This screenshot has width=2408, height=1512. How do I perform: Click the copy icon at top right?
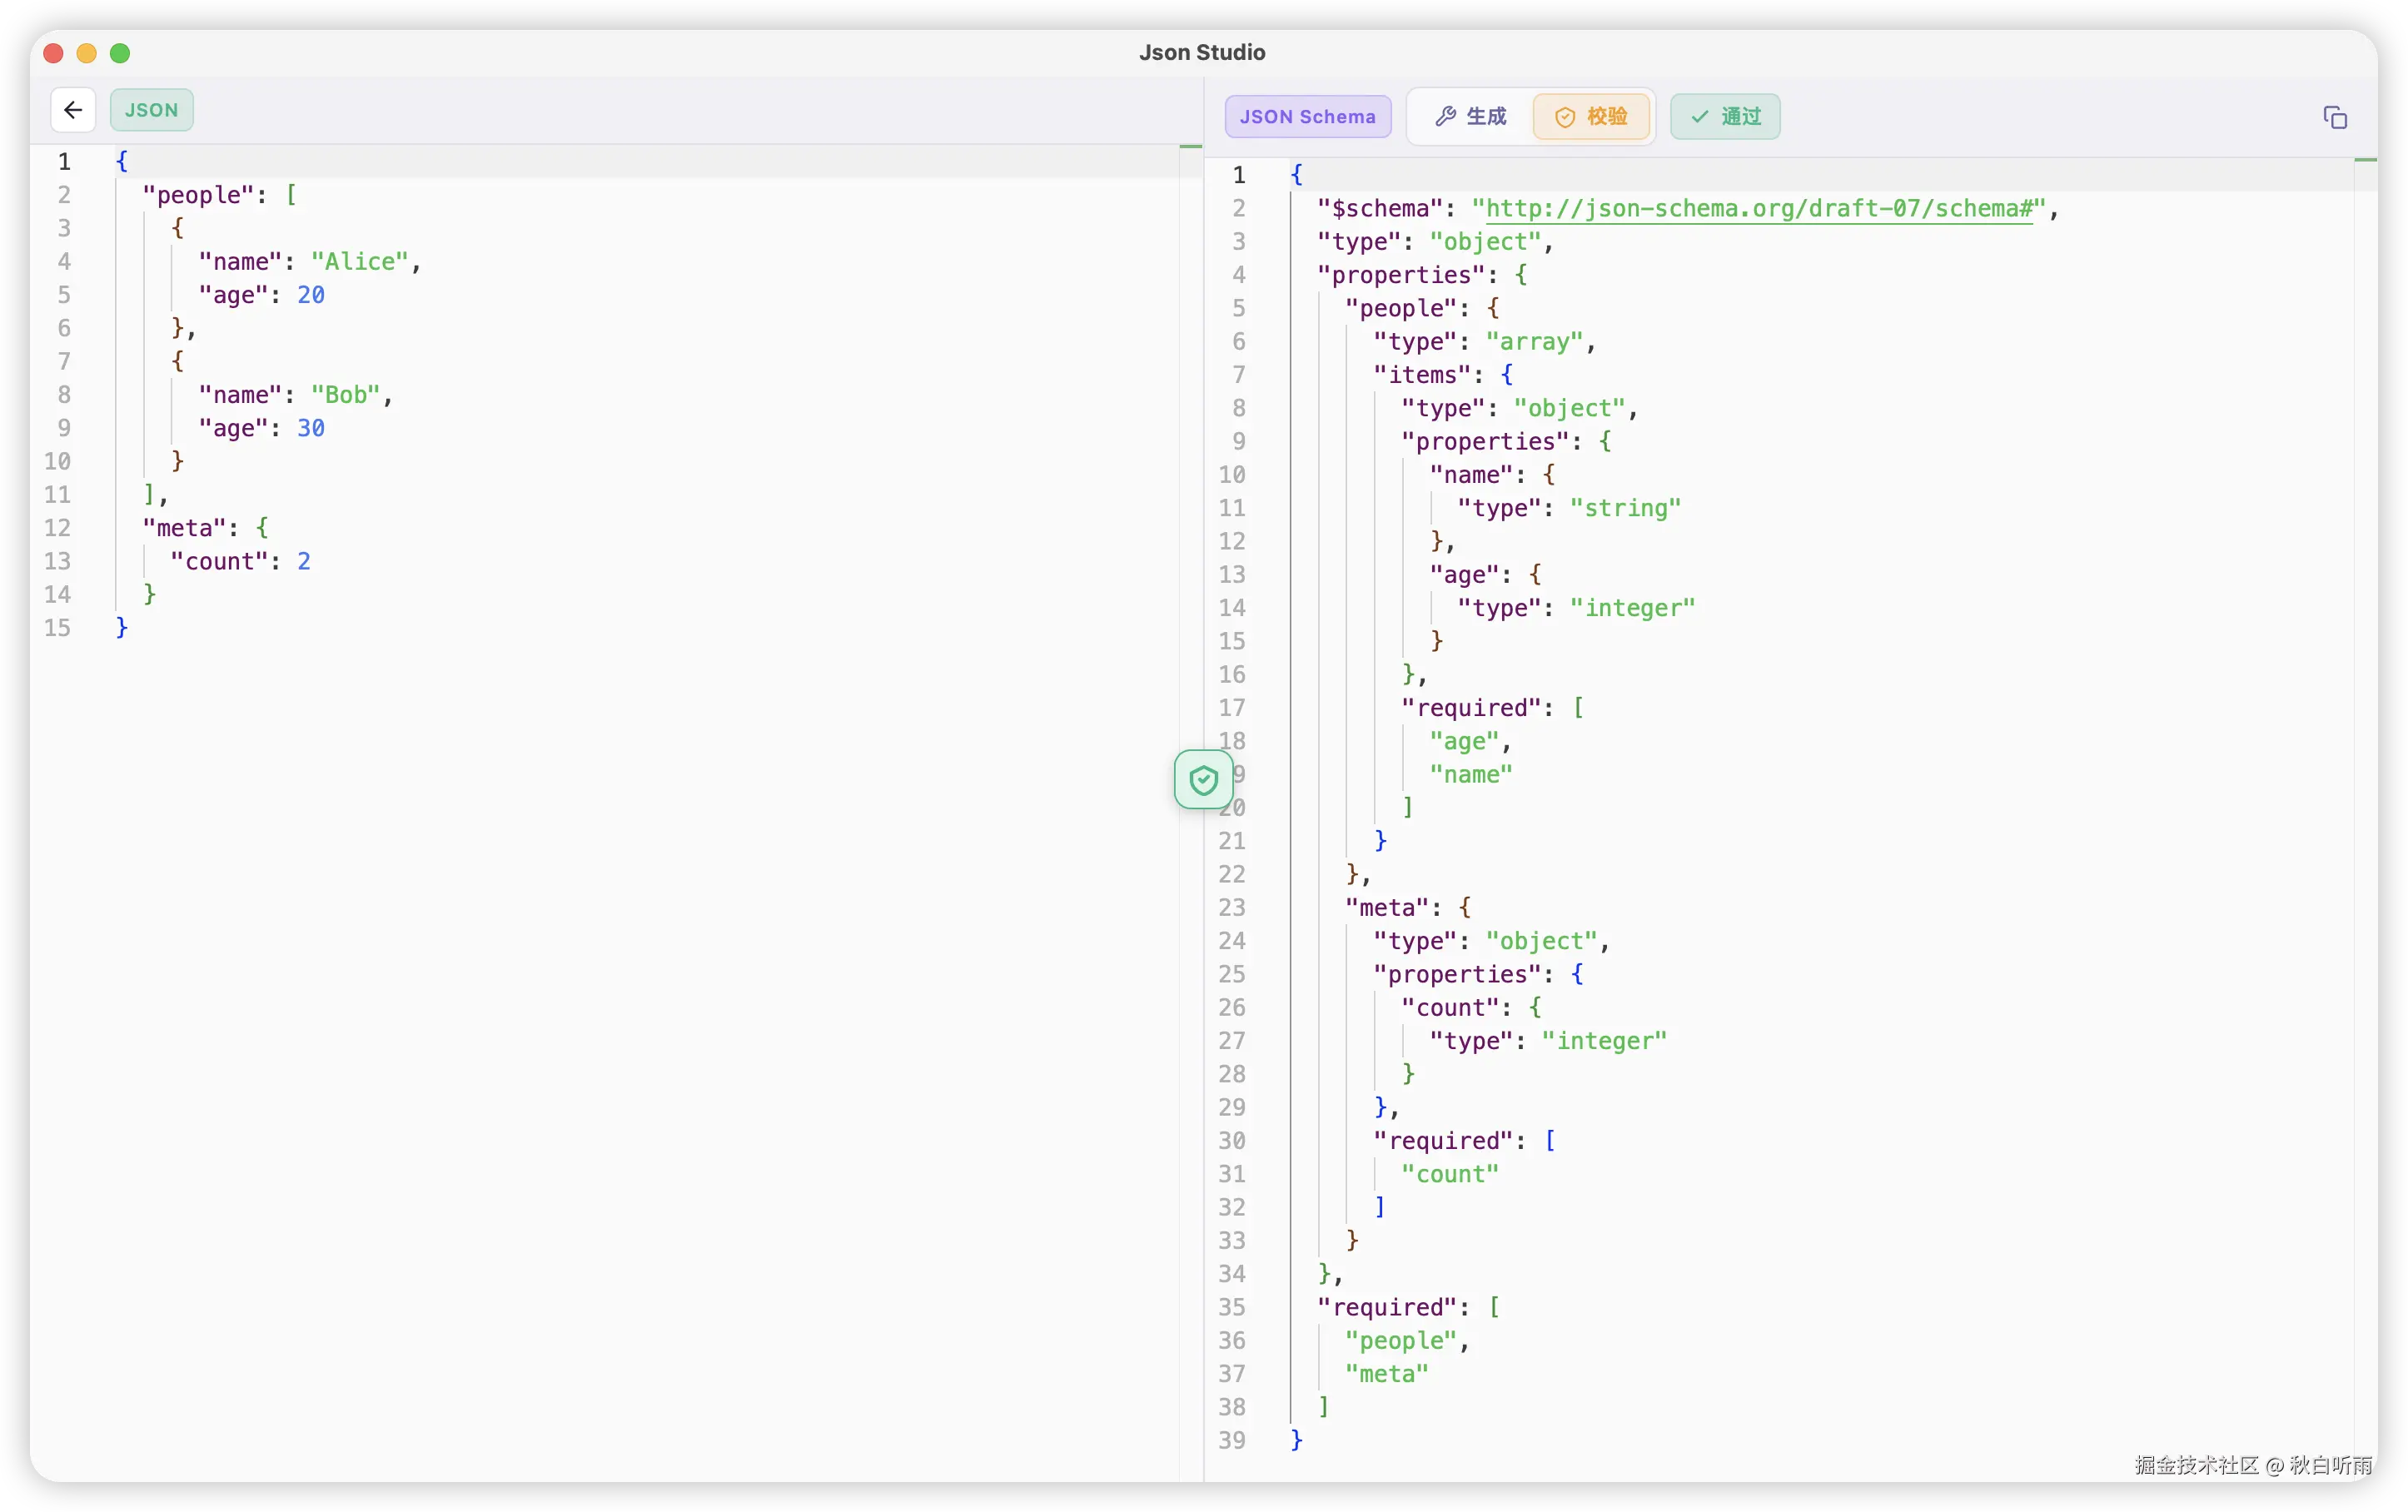click(x=2336, y=117)
